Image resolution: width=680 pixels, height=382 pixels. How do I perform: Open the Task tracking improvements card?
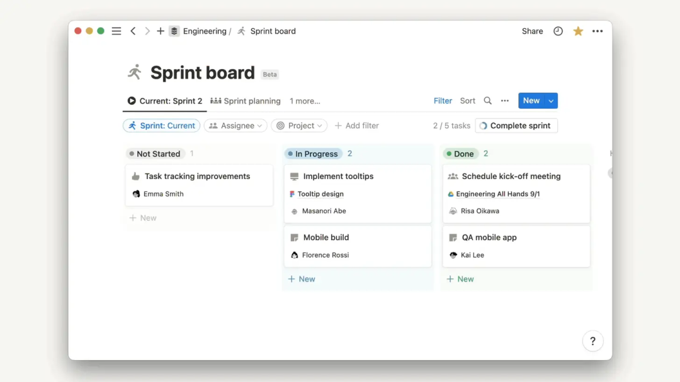[x=198, y=177]
